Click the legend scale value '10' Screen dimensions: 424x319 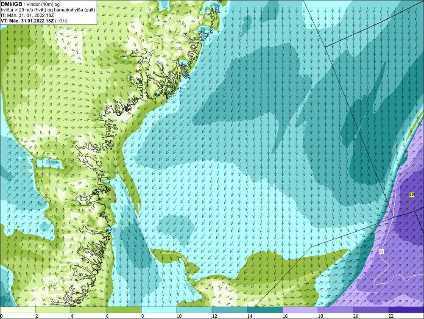pos(179,316)
